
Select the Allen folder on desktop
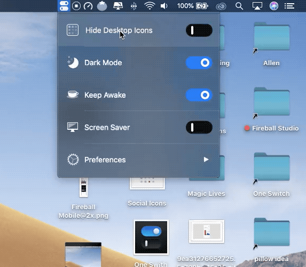(271, 37)
